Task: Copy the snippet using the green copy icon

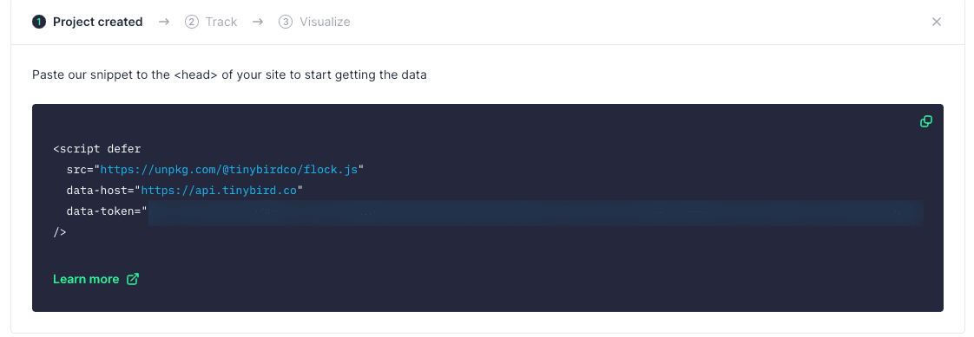Action: point(925,121)
